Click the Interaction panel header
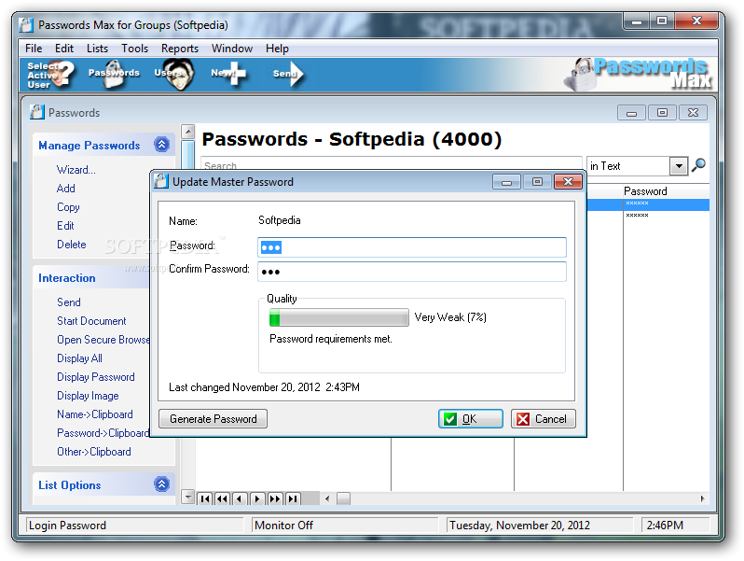This screenshot has height=561, width=744. coord(92,278)
